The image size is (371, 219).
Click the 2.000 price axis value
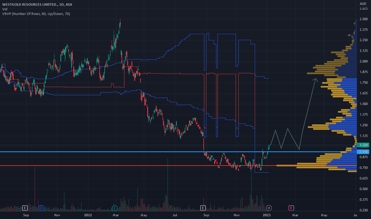point(363,61)
